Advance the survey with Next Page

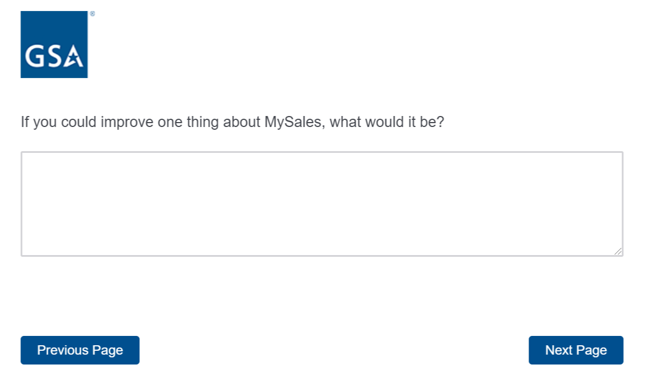[x=575, y=350]
